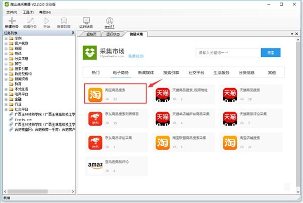
Task: Select the 淘宝商品搜索 Taobao icon
Action: coord(95,95)
